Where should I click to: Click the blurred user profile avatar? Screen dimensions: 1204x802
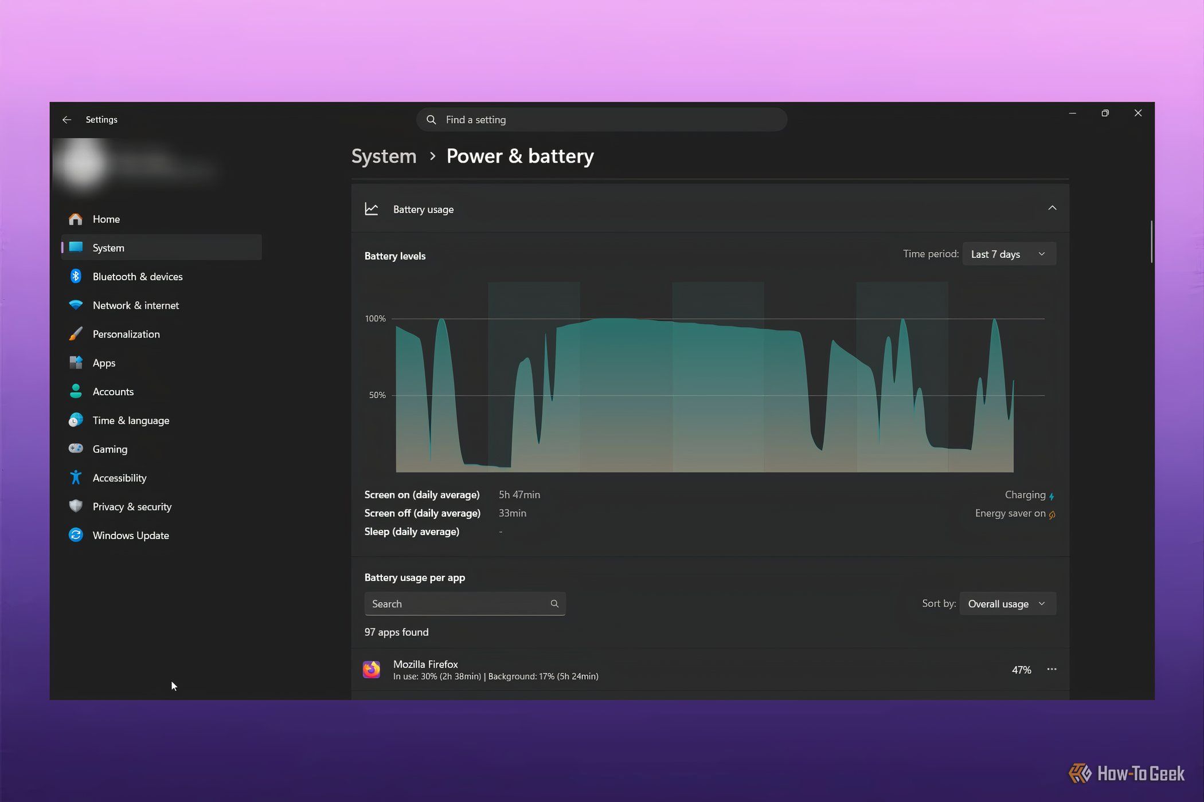(83, 163)
